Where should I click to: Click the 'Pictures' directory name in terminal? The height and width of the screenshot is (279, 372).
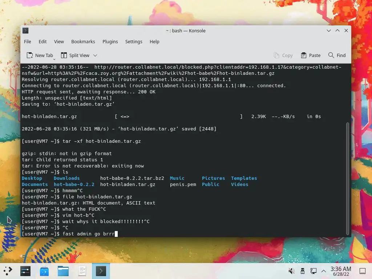pos(213,178)
